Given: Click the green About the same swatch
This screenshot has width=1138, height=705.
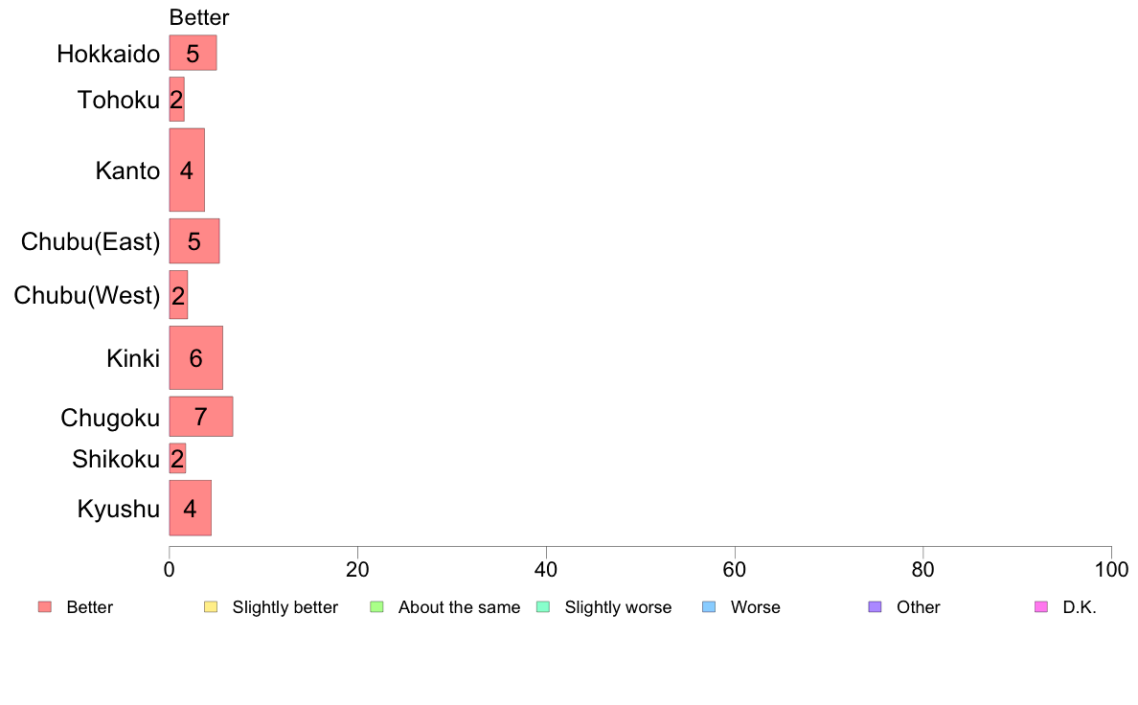Looking at the screenshot, I should (376, 607).
